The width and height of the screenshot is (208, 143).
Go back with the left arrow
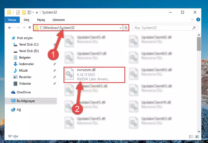point(10,28)
